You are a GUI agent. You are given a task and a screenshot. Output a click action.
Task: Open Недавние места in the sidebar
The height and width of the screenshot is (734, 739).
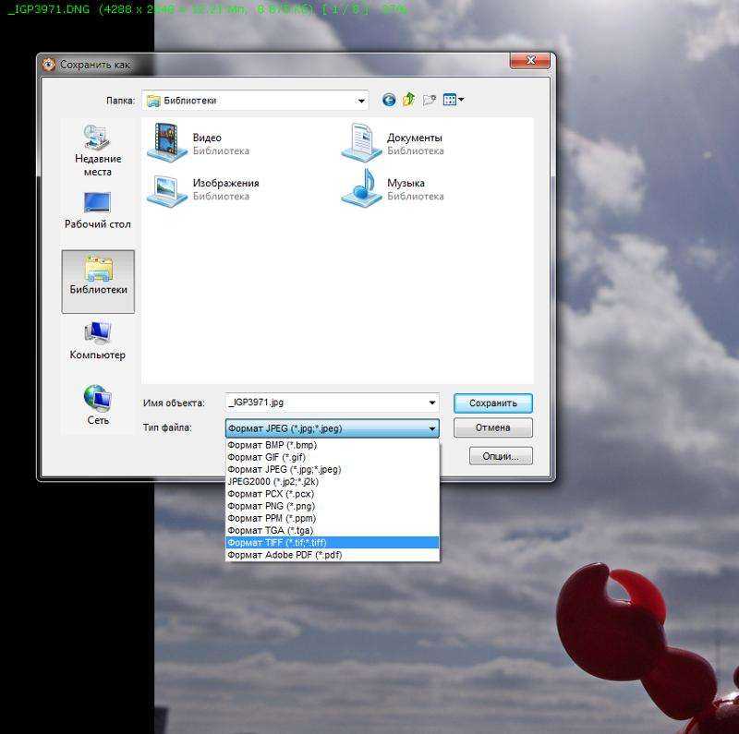[x=98, y=150]
